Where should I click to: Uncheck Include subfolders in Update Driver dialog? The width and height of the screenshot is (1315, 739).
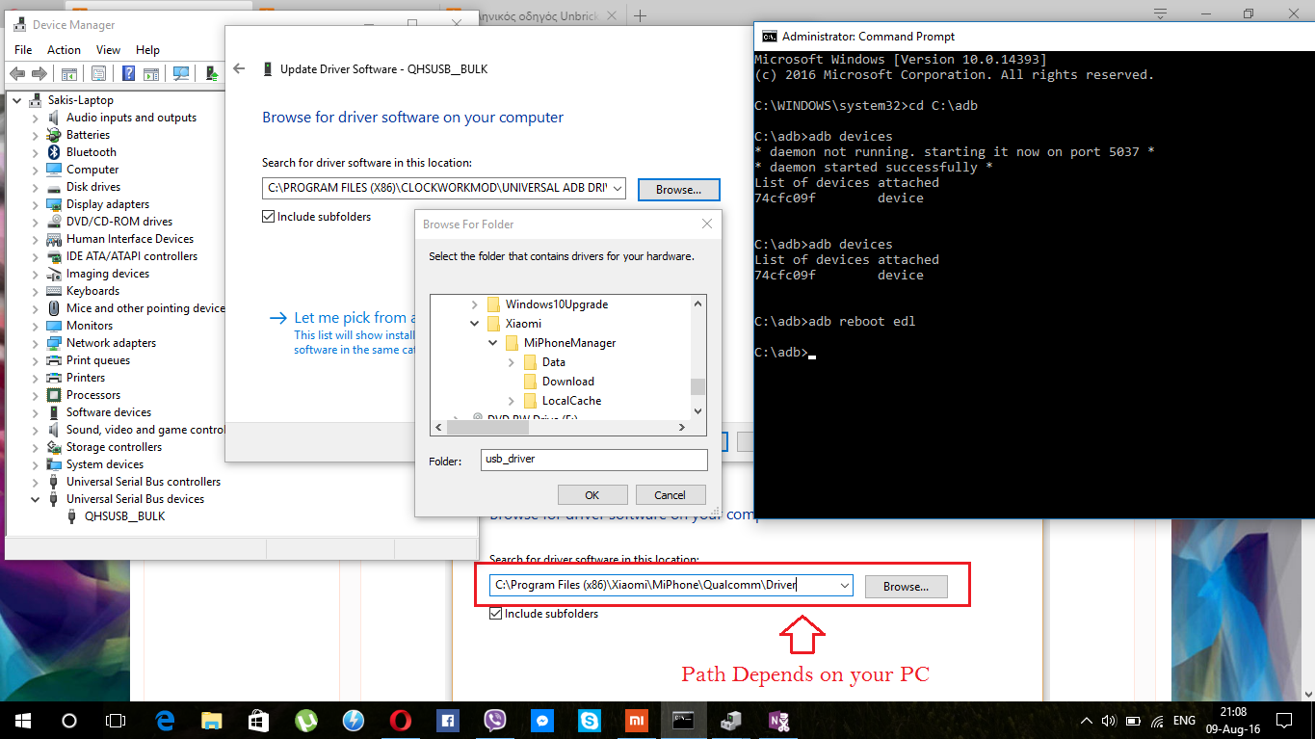268,217
